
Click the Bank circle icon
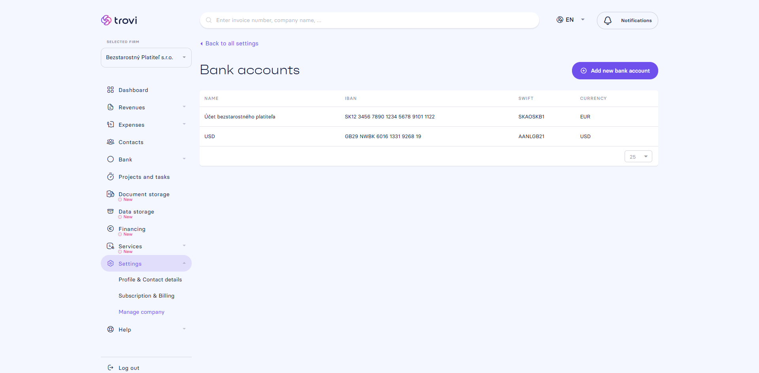110,159
